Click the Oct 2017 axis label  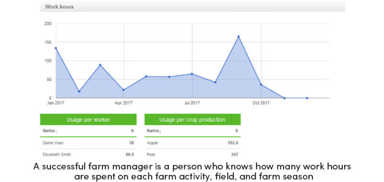pyautogui.click(x=261, y=103)
